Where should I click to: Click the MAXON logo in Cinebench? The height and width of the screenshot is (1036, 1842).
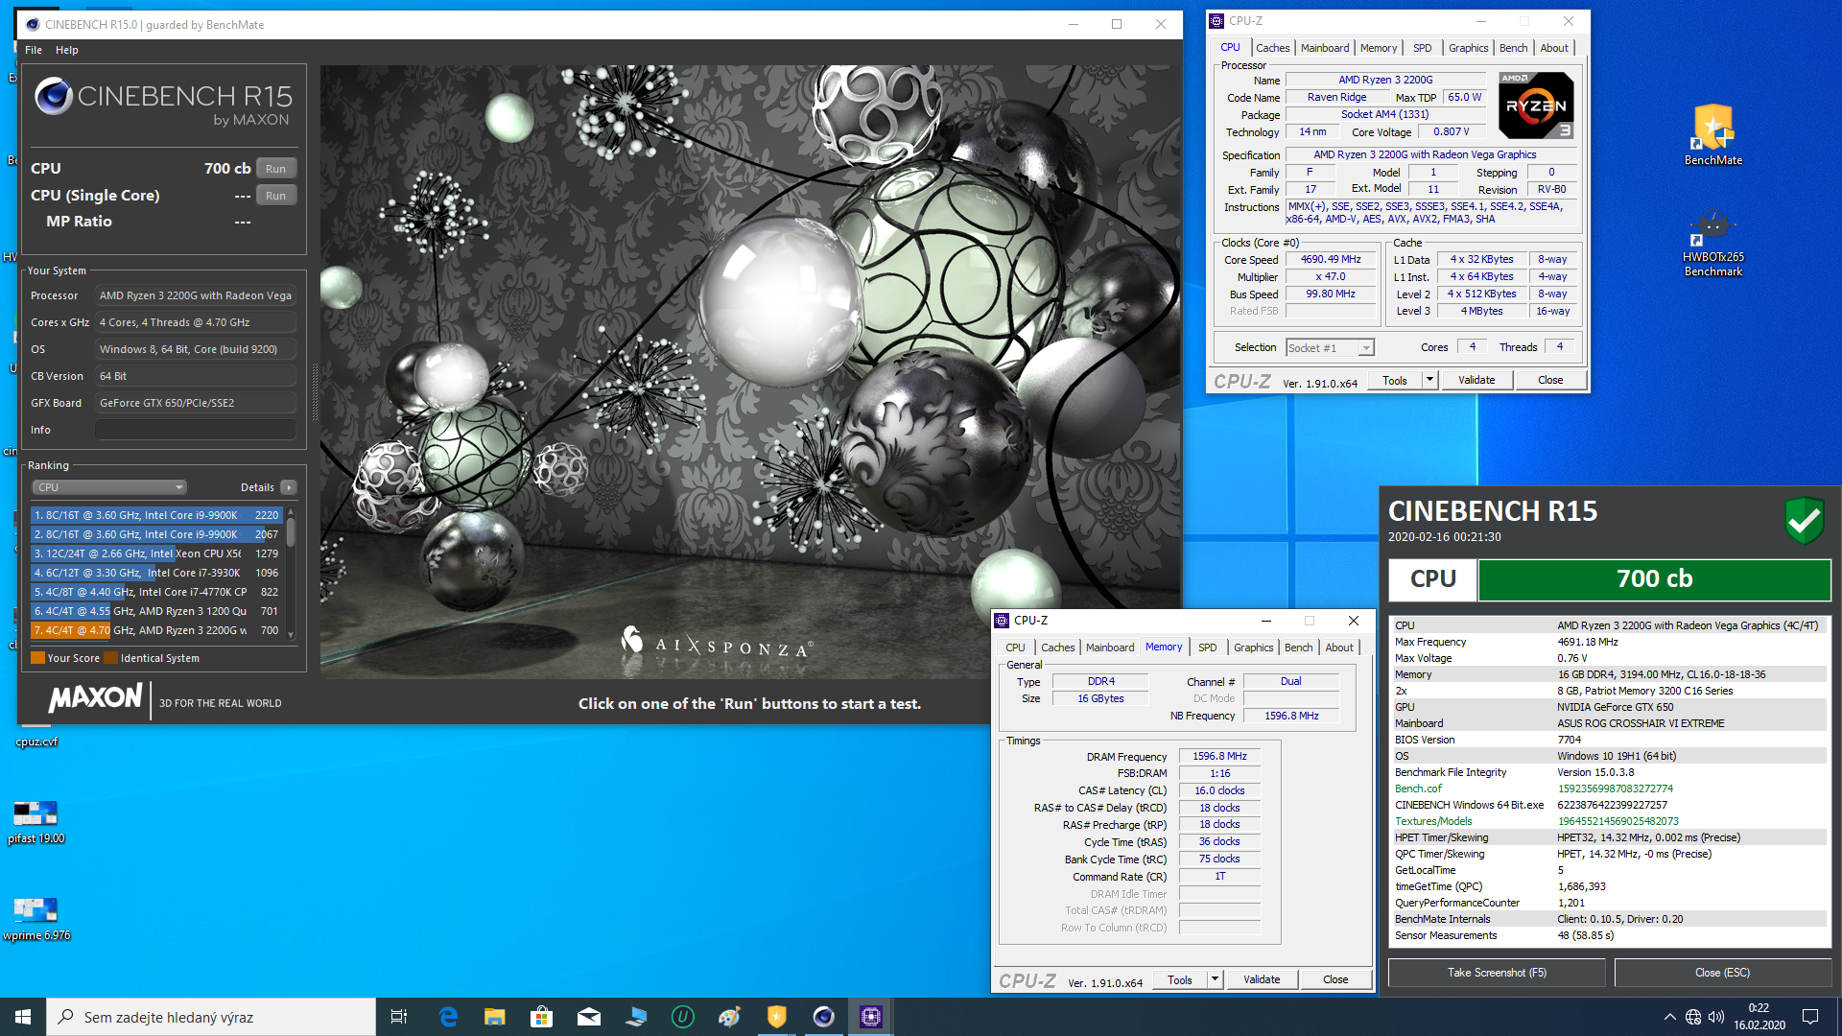coord(96,698)
